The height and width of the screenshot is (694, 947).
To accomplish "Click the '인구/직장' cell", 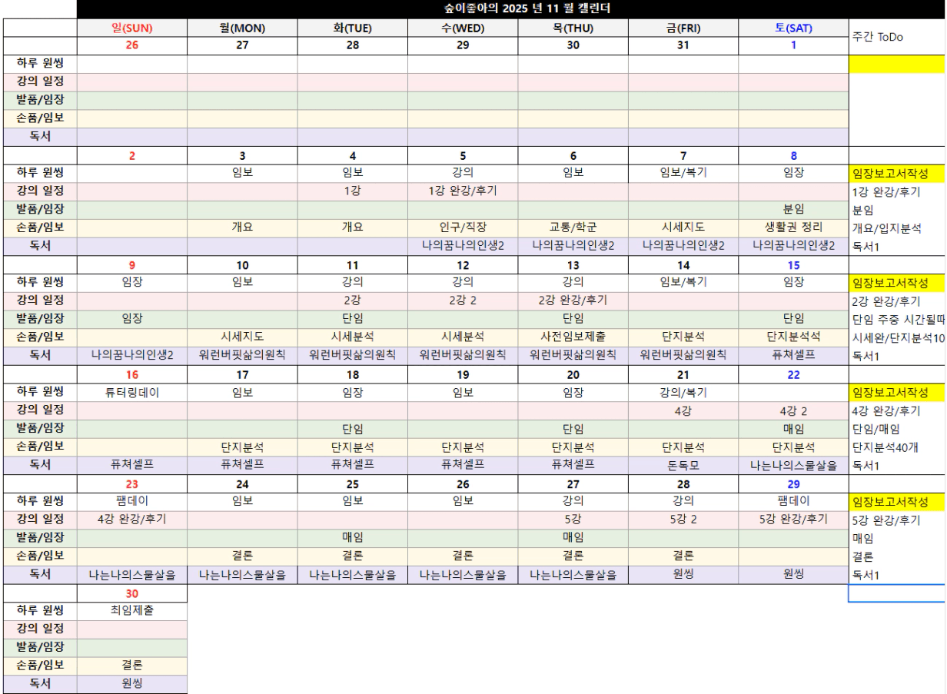I will coord(463,227).
